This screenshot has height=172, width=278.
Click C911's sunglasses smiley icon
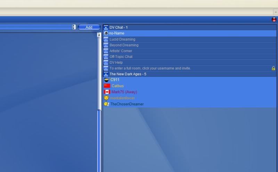click(x=107, y=80)
